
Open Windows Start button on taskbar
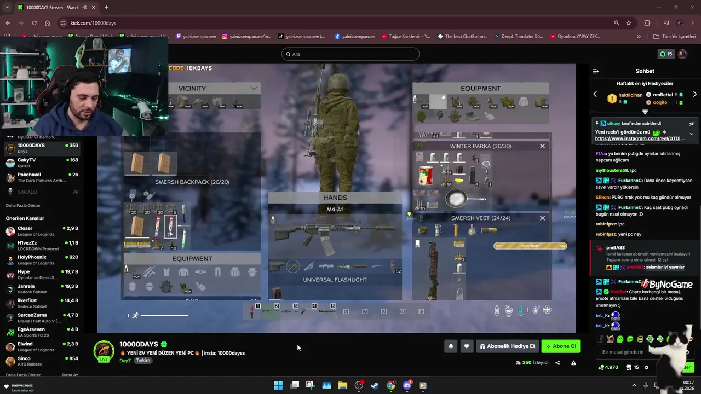[x=278, y=385]
